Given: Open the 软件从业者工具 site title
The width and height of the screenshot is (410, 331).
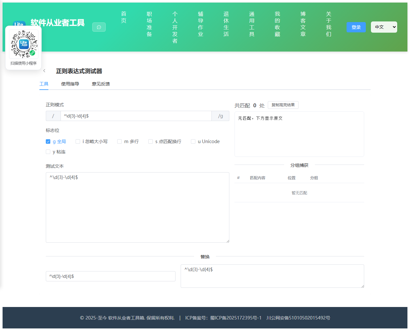Looking at the screenshot, I should pyautogui.click(x=58, y=23).
